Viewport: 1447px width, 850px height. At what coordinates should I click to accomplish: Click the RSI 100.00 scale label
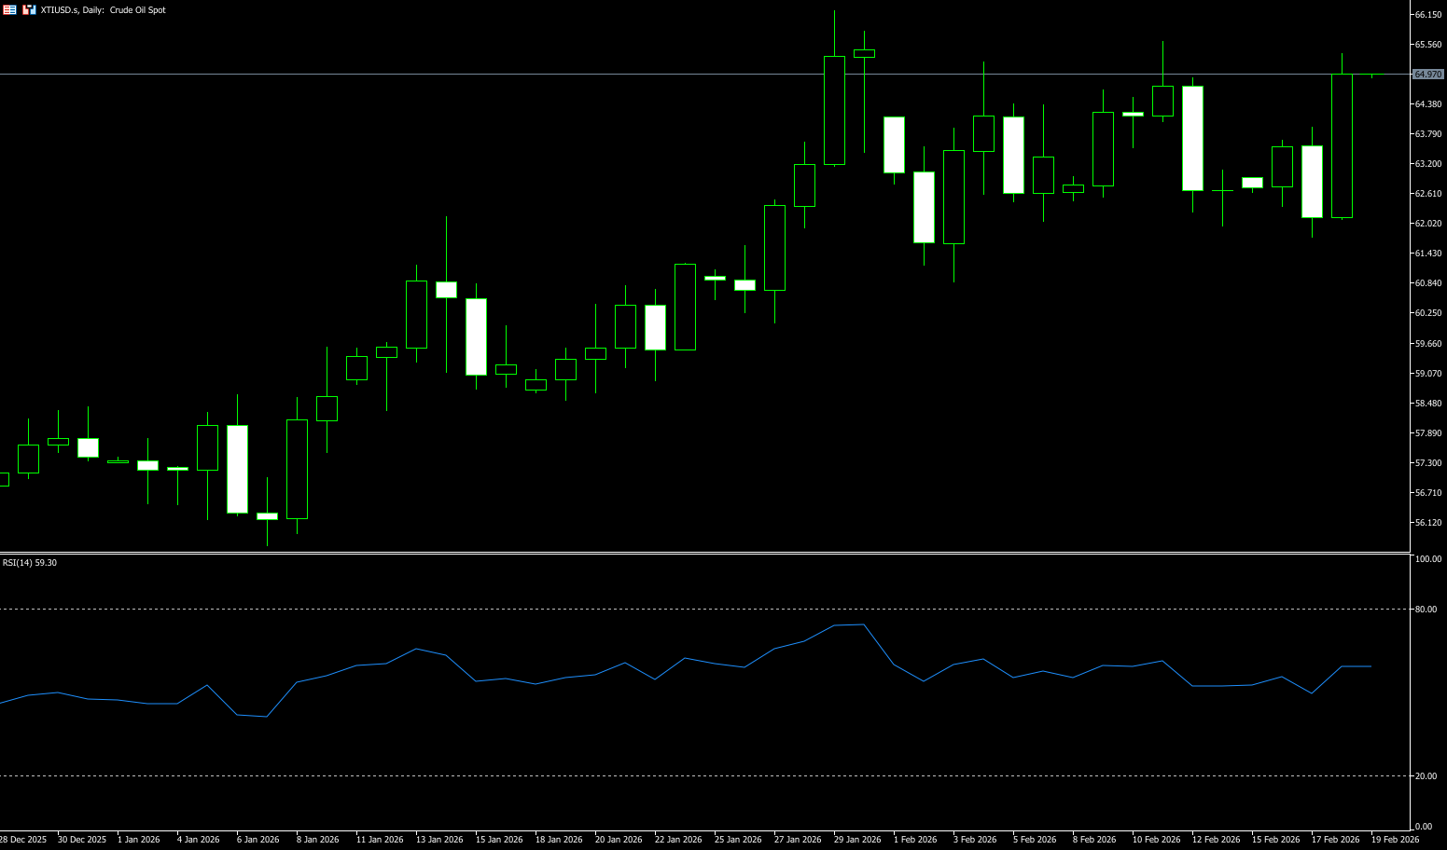coord(1427,559)
